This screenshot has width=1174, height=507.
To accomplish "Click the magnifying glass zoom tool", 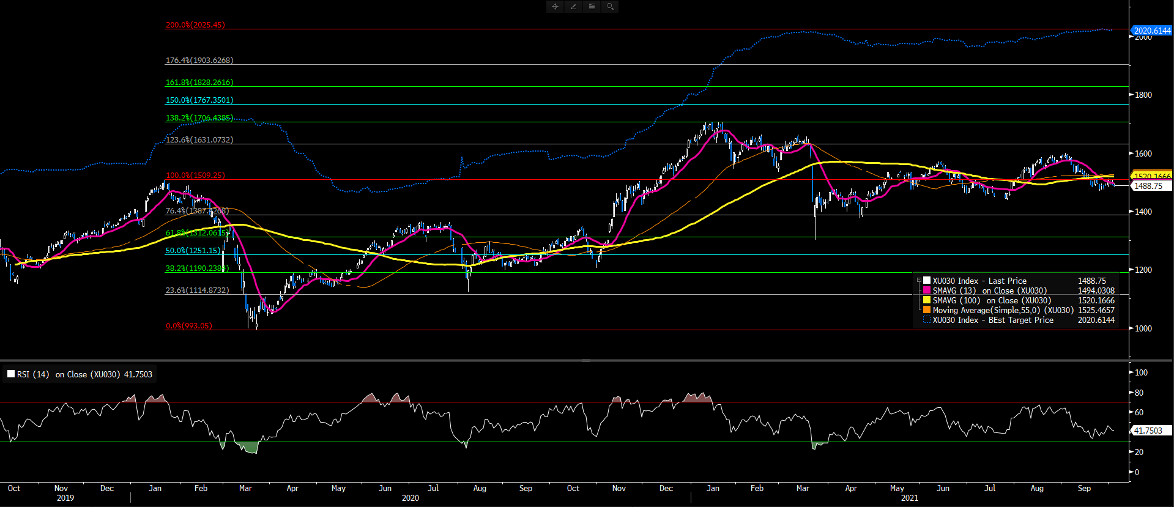I will coord(610,7).
